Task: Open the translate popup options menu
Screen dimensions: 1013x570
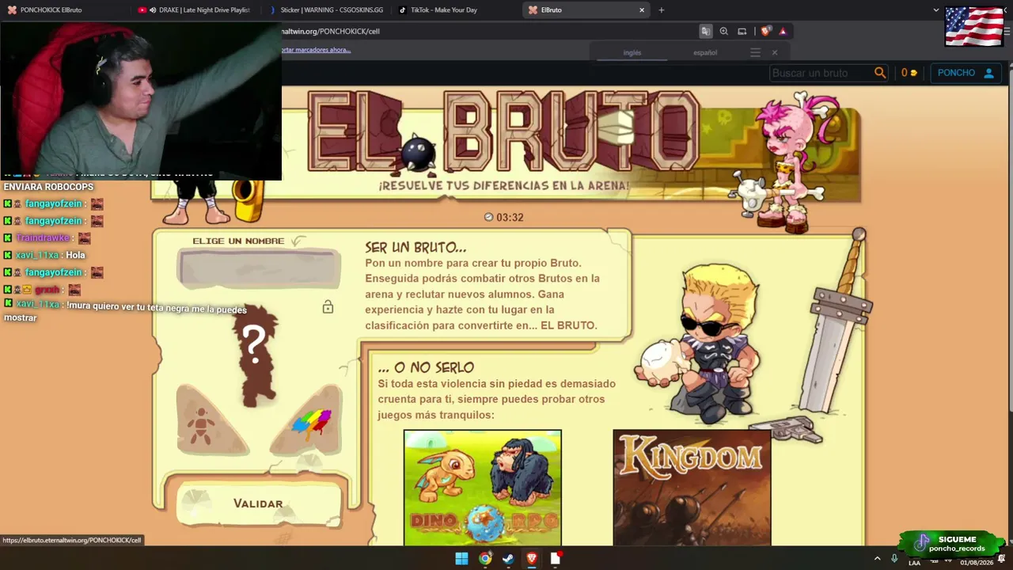Action: click(x=755, y=53)
